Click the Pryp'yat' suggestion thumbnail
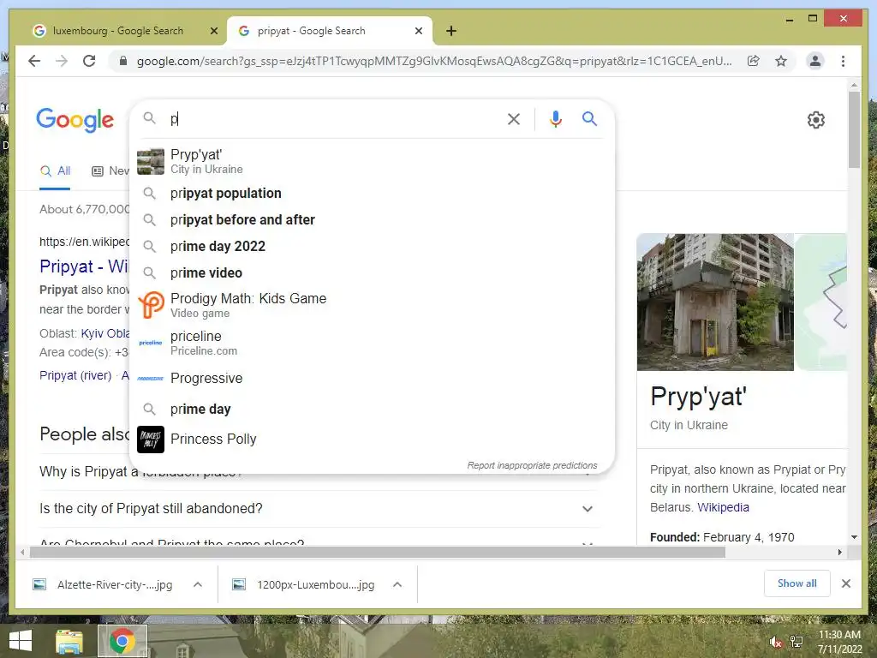This screenshot has width=877, height=658. pos(151,161)
